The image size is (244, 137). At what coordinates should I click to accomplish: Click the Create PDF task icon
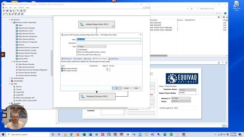[x=14, y=95]
